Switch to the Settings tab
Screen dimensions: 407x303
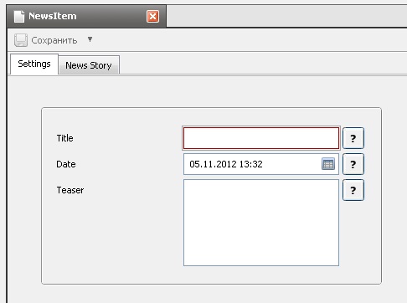pos(34,64)
